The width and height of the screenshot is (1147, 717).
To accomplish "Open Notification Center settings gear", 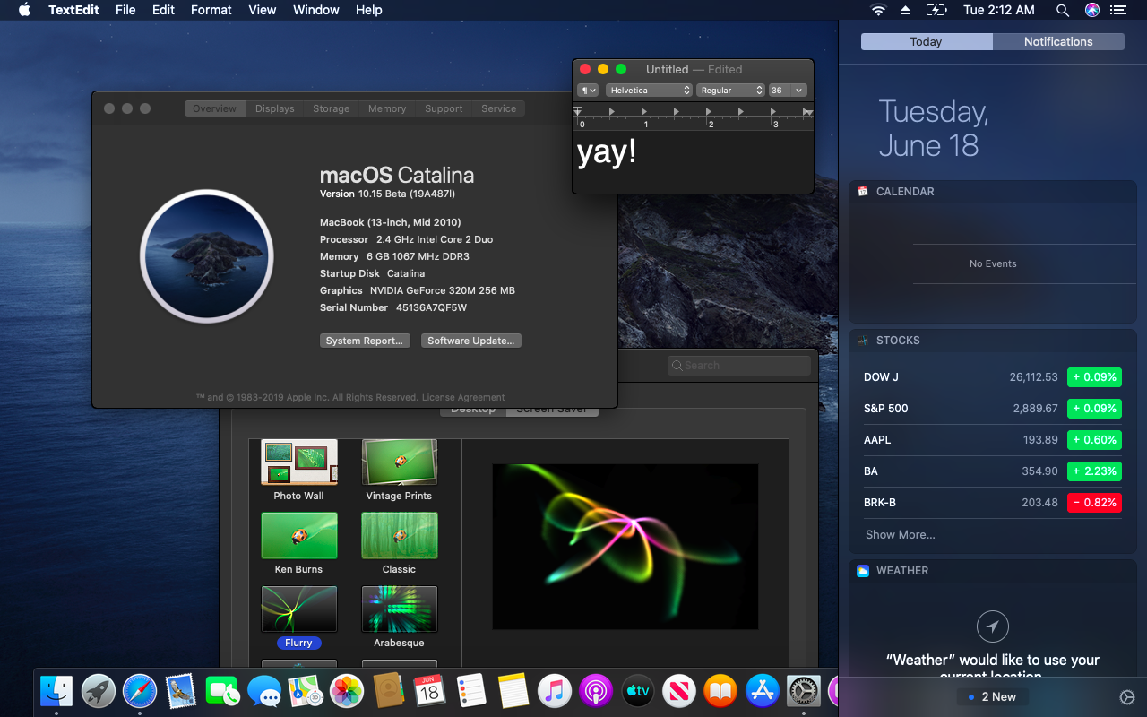I will [1127, 697].
